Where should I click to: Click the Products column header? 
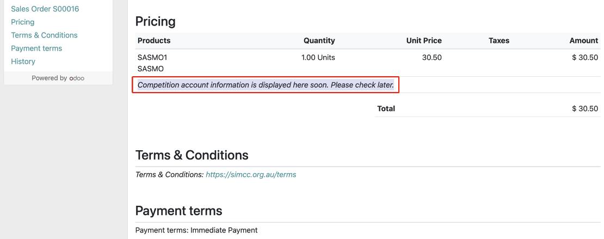click(154, 41)
